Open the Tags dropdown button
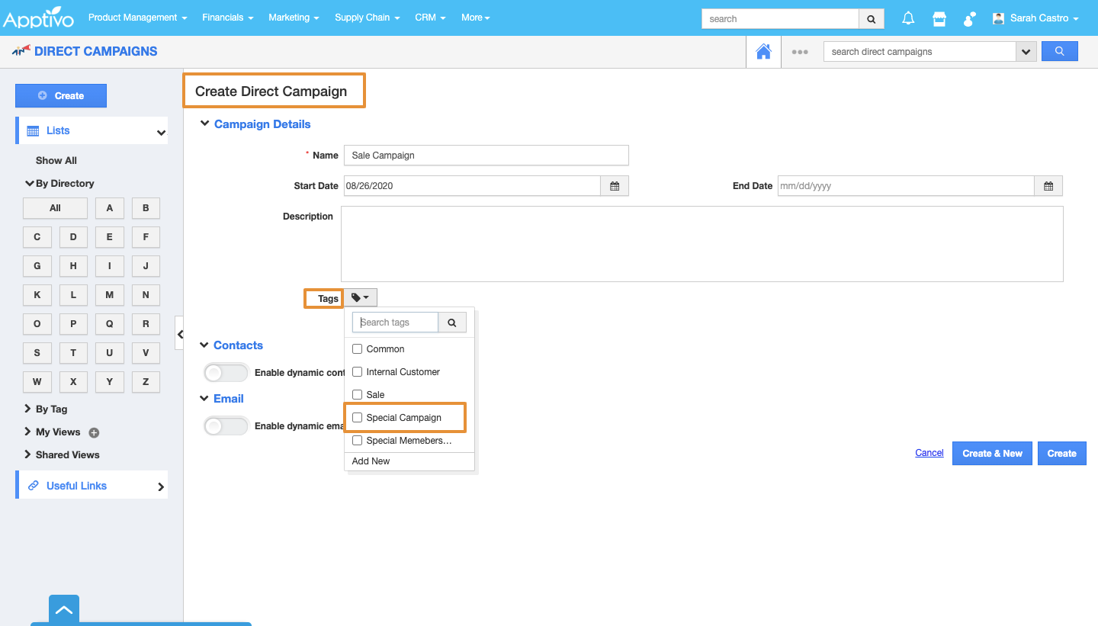The image size is (1098, 626). [360, 298]
